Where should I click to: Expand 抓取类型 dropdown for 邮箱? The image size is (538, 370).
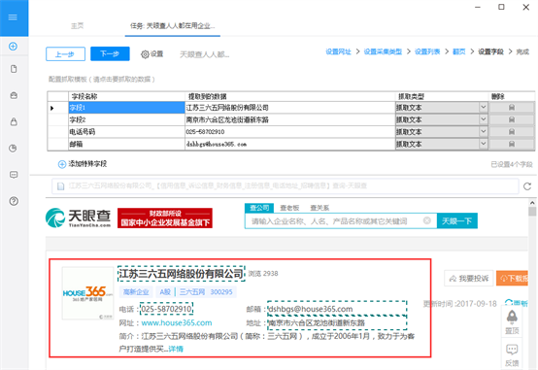coord(483,144)
